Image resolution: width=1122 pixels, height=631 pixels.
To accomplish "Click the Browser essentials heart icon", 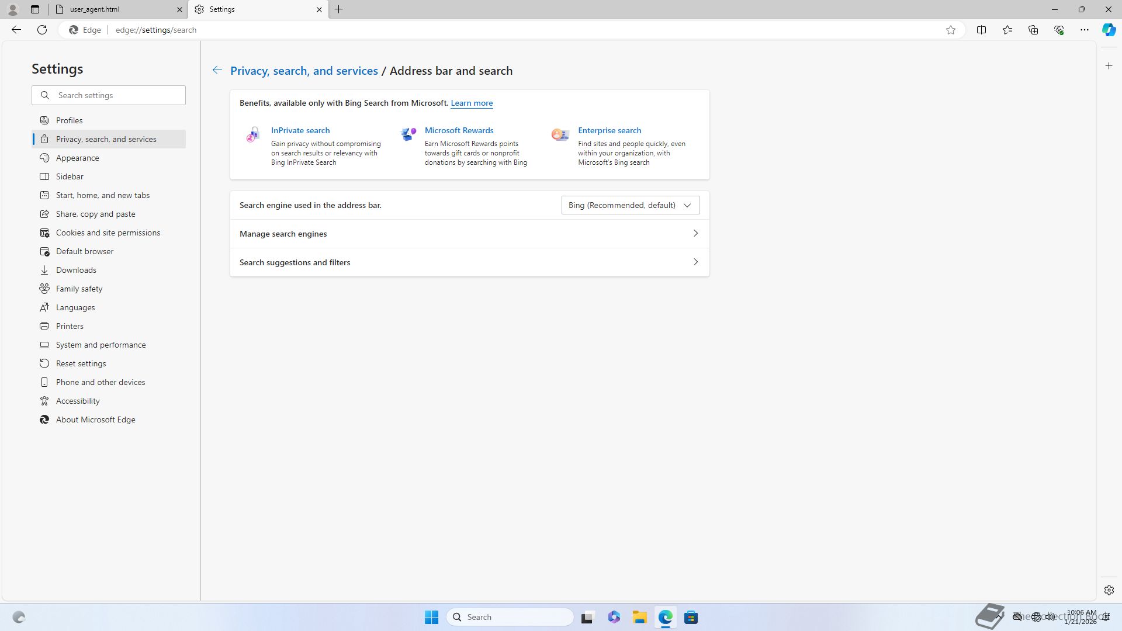I will pyautogui.click(x=1058, y=30).
